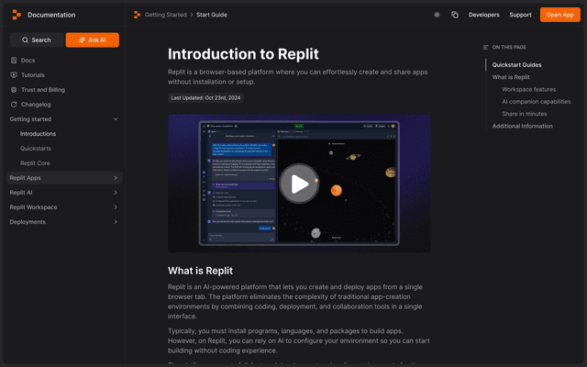Open Docs via its book icon
This screenshot has width=587, height=367.
coord(14,61)
